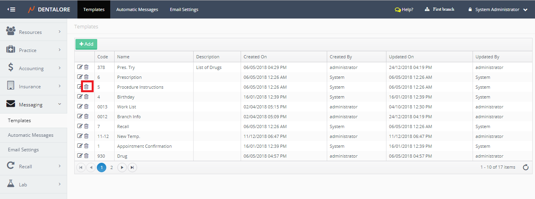Expand the Accounting sidebar section
The width and height of the screenshot is (535, 199).
[33, 68]
